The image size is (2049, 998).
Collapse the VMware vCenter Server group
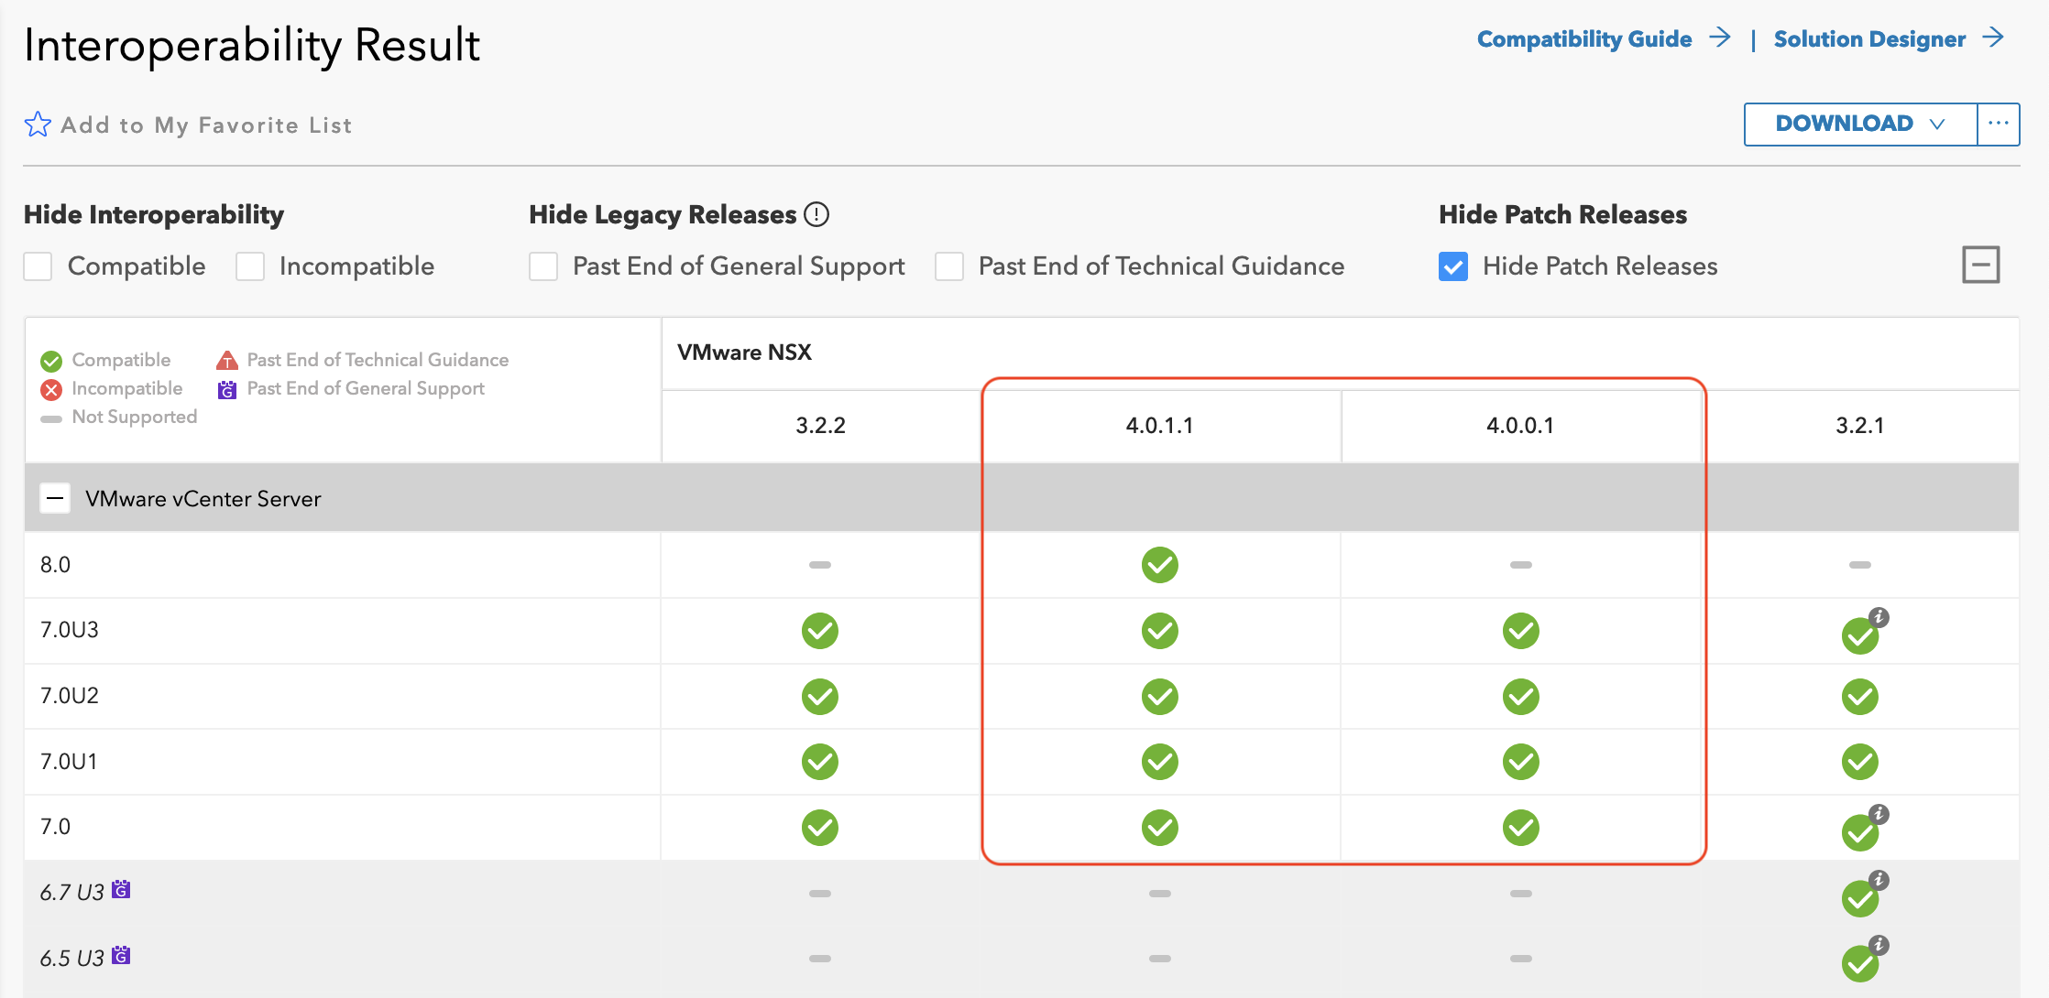[55, 499]
